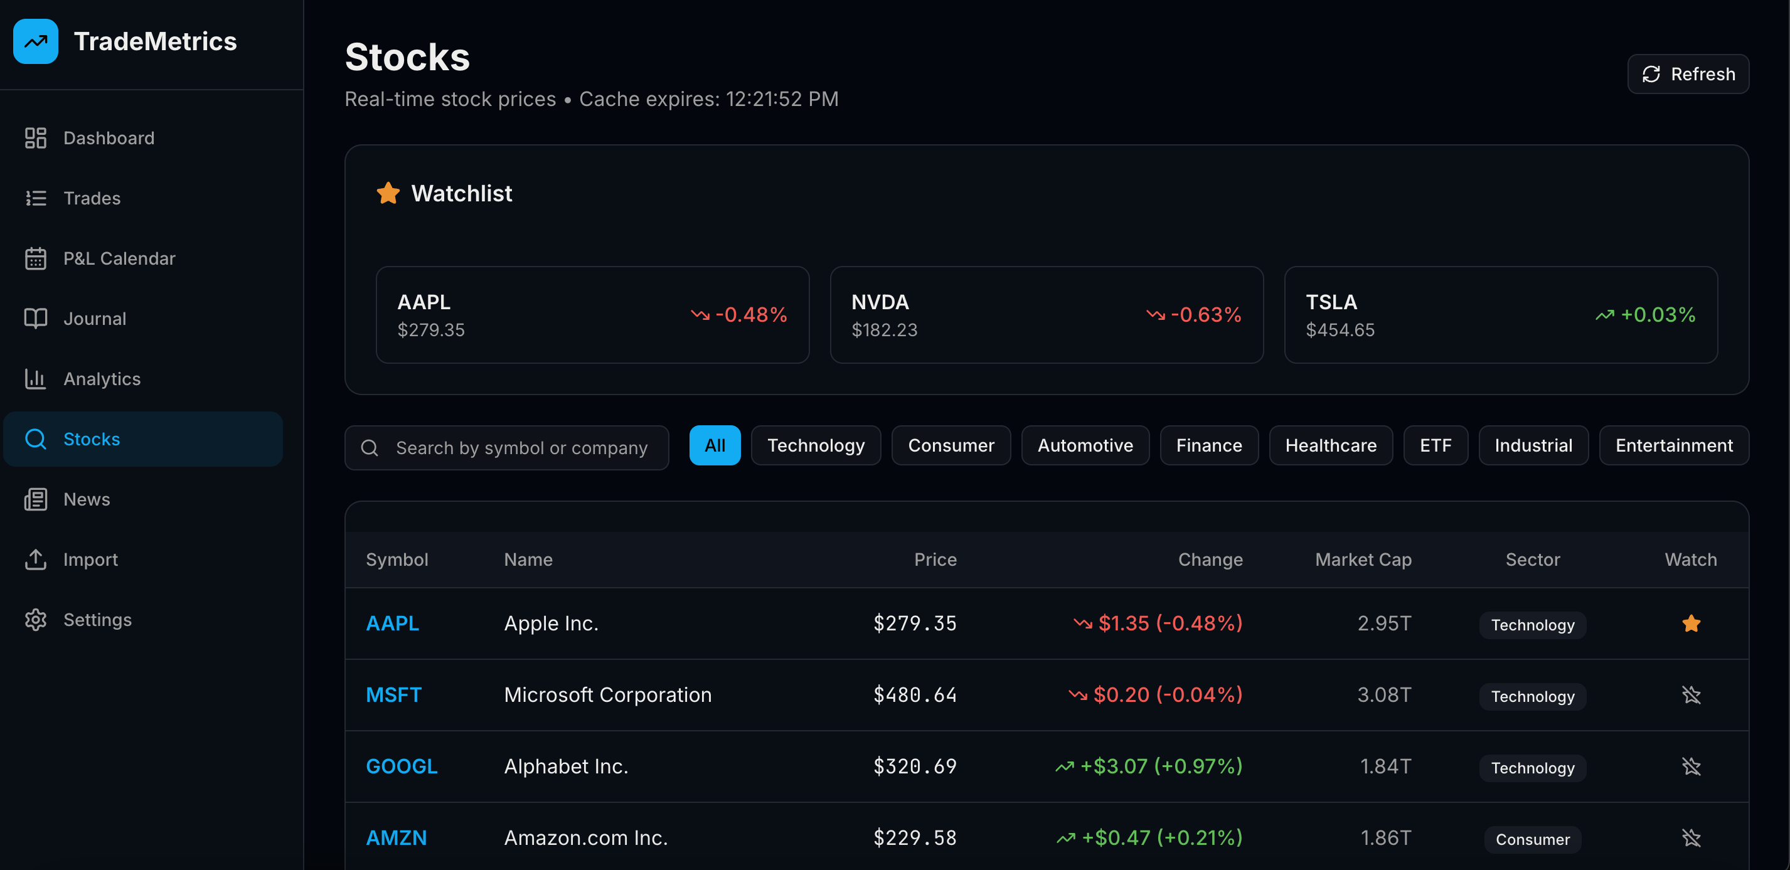
Task: Remove AAPL from the watchlist
Action: [1691, 623]
